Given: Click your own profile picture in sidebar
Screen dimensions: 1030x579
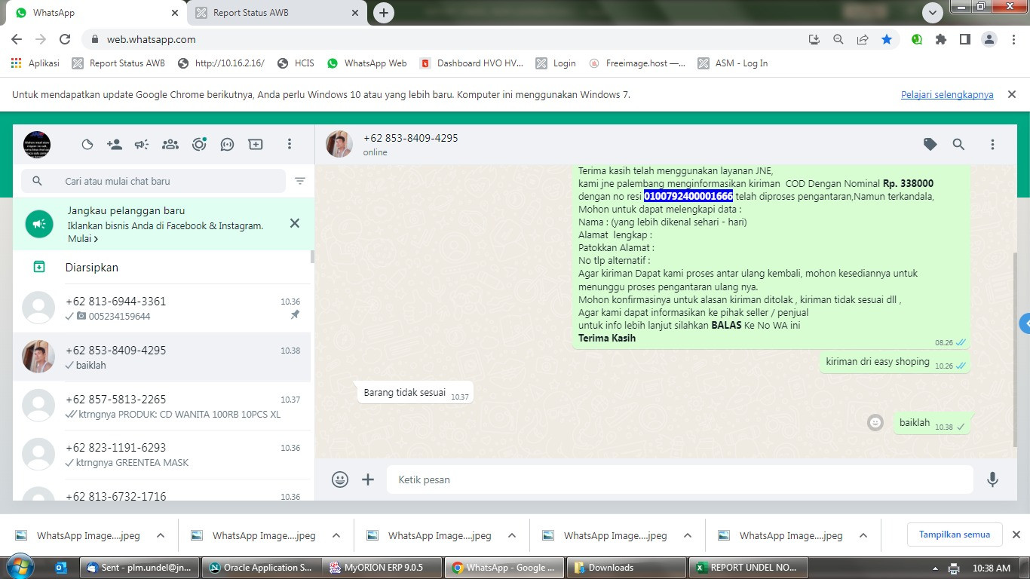Looking at the screenshot, I should tap(37, 144).
